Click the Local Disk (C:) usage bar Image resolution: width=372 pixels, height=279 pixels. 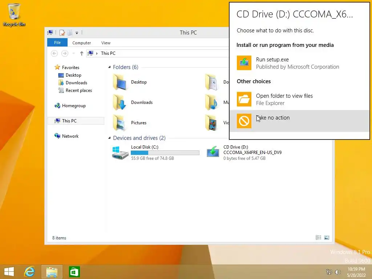pos(165,153)
